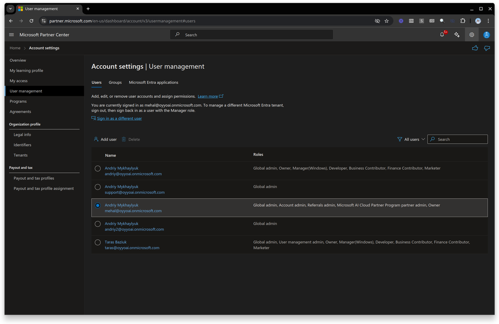Screen dimensions: 499x324
Task: Open the Copilot sparkle icon
Action: point(457,35)
